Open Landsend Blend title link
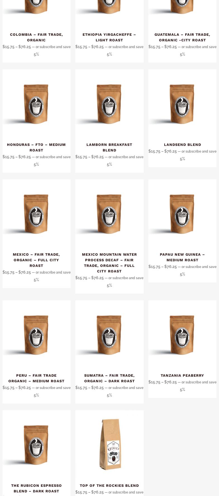219x496 pixels. 182,144
